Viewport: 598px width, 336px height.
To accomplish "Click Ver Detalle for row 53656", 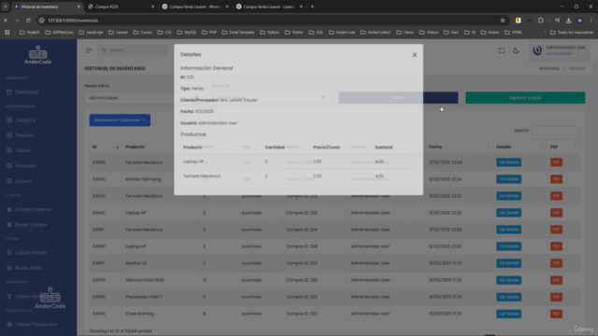I will pyautogui.click(x=508, y=280).
